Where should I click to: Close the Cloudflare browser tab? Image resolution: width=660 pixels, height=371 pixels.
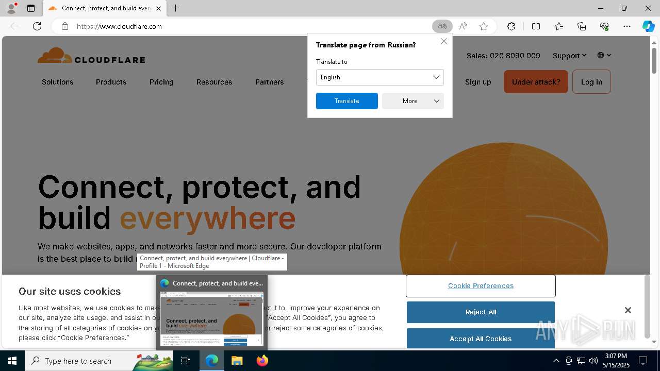coord(158,8)
